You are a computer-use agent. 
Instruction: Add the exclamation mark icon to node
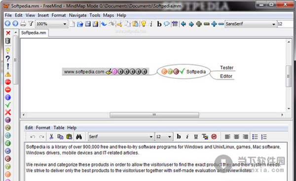pyautogui.click(x=8, y=66)
